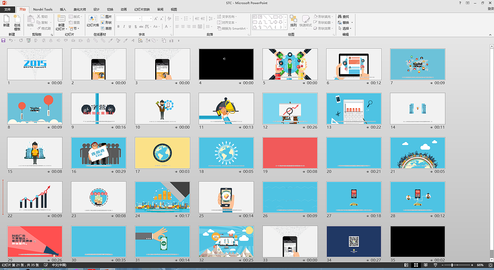
Task: Open the 幻灯片库 slide library
Action: (93, 21)
